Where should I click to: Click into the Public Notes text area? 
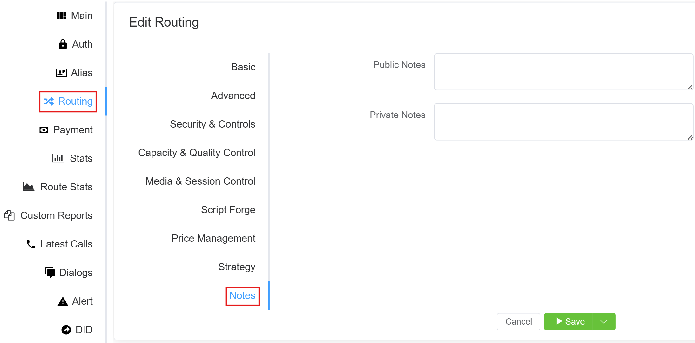click(563, 72)
